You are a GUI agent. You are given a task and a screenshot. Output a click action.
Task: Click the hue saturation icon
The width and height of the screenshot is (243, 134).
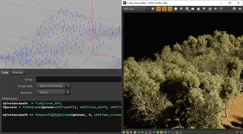[139, 132]
